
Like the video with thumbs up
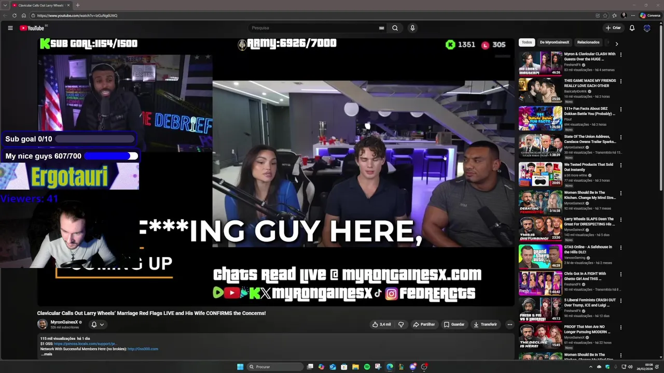point(381,324)
